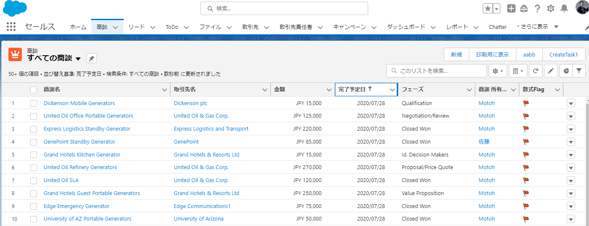Open row actions for United Oil Refinery Generators
589x226 pixels.
click(571, 167)
